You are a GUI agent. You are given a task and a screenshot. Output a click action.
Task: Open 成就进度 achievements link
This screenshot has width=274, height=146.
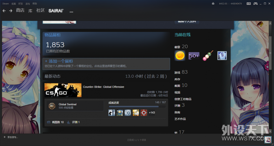coord(114,103)
